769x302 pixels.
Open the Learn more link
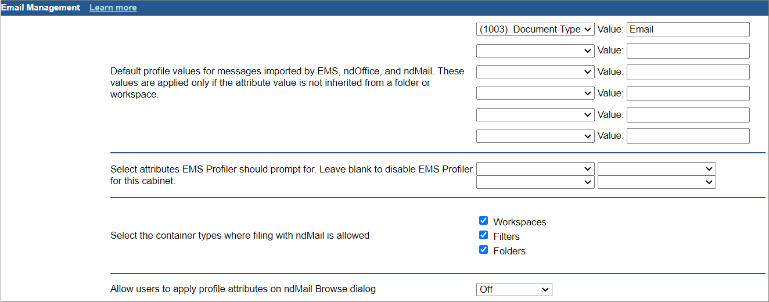113,8
